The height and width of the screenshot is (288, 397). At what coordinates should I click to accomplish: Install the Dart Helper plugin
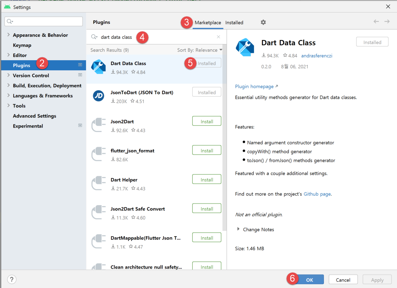point(207,179)
